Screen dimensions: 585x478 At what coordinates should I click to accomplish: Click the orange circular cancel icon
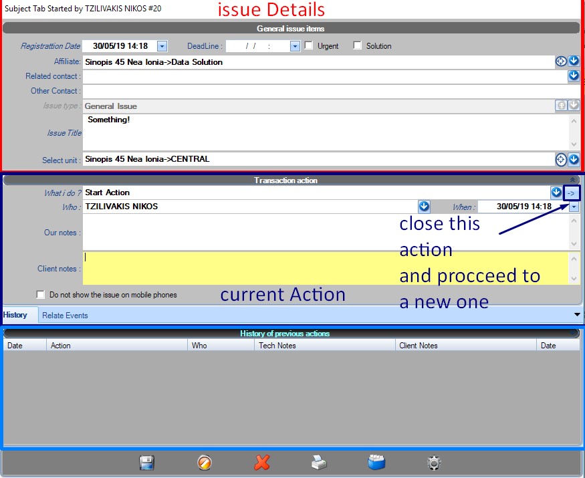(x=205, y=463)
